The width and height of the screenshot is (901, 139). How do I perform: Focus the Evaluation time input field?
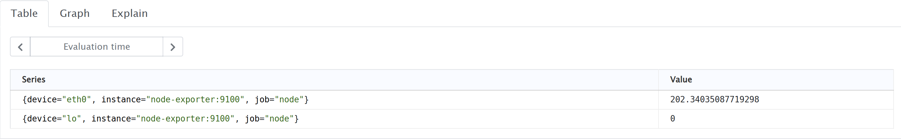click(97, 47)
